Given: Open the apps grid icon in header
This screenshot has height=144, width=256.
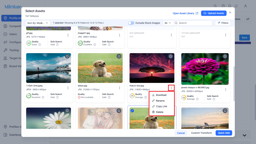Looking at the screenshot, I should point(236,6).
